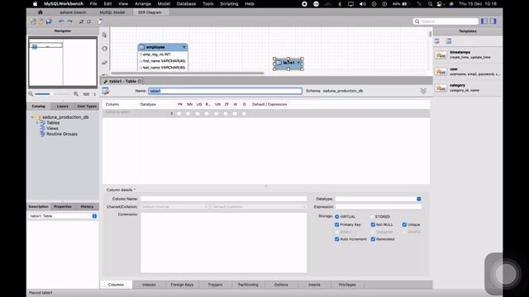
Task: Switch to the Layers tab
Action: point(63,106)
